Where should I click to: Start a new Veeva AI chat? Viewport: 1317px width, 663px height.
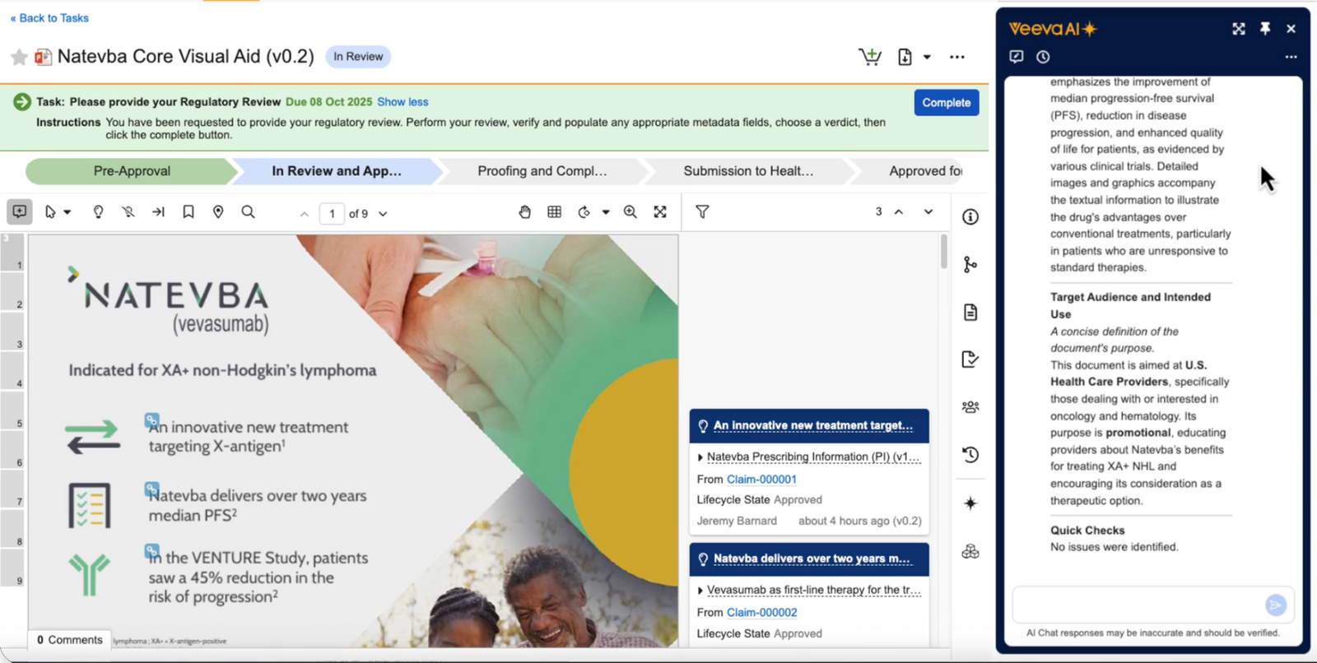(x=1017, y=57)
